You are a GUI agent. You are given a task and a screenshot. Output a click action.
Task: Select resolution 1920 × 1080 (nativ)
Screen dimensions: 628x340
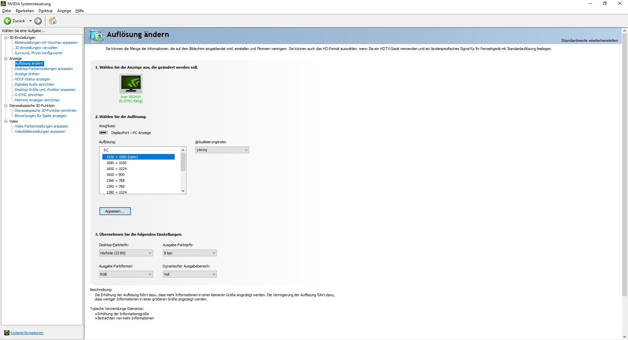point(138,157)
